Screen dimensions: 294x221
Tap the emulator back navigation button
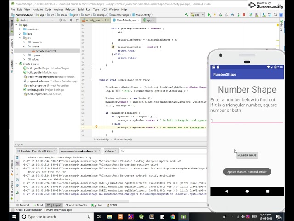tap(226, 192)
